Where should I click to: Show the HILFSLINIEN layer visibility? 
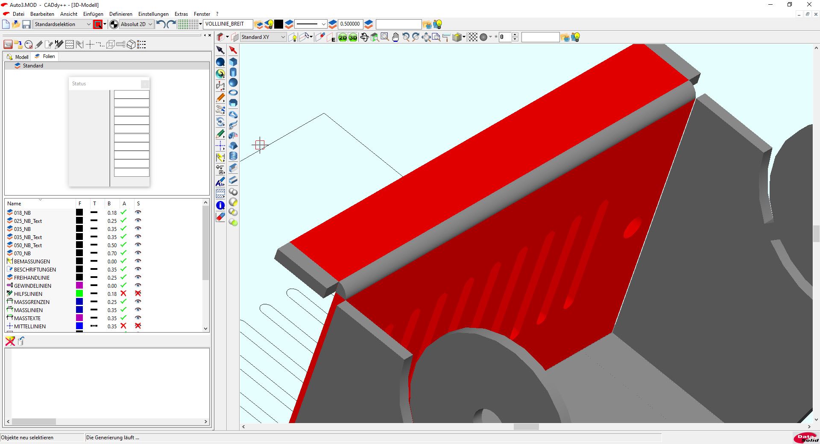pos(138,294)
